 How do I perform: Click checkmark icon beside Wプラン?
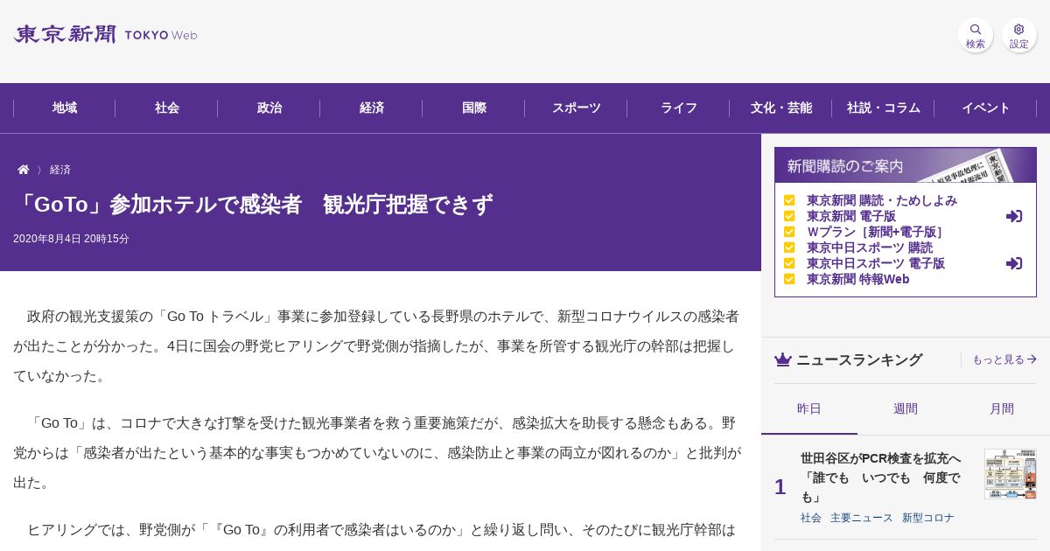(789, 232)
